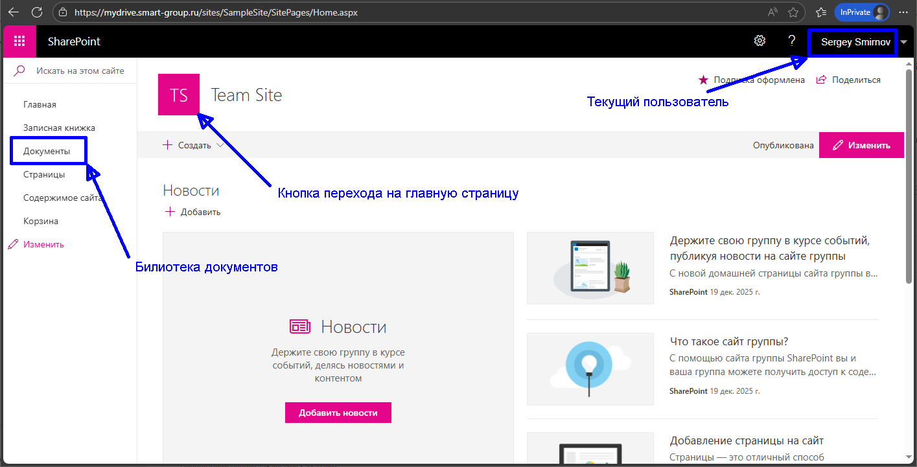Image resolution: width=917 pixels, height=467 pixels.
Task: Expand the Sergey Smirnov user menu arrow
Action: tap(904, 42)
